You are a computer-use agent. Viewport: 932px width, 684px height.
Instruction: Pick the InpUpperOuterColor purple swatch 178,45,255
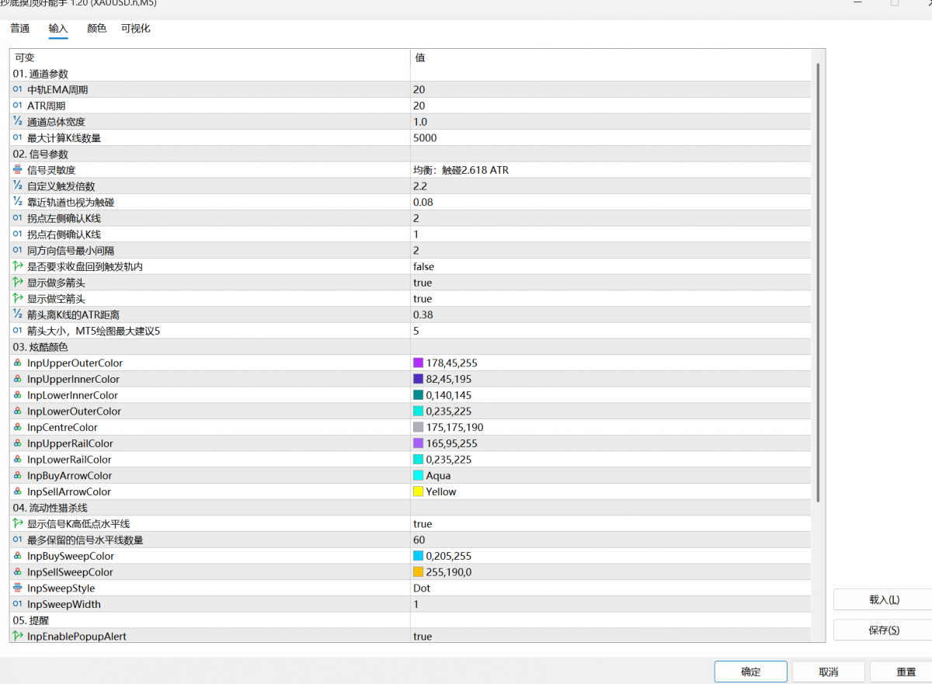419,363
